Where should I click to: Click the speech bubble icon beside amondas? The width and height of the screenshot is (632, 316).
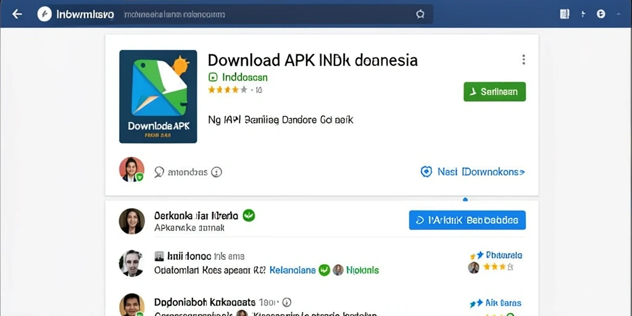tap(160, 172)
